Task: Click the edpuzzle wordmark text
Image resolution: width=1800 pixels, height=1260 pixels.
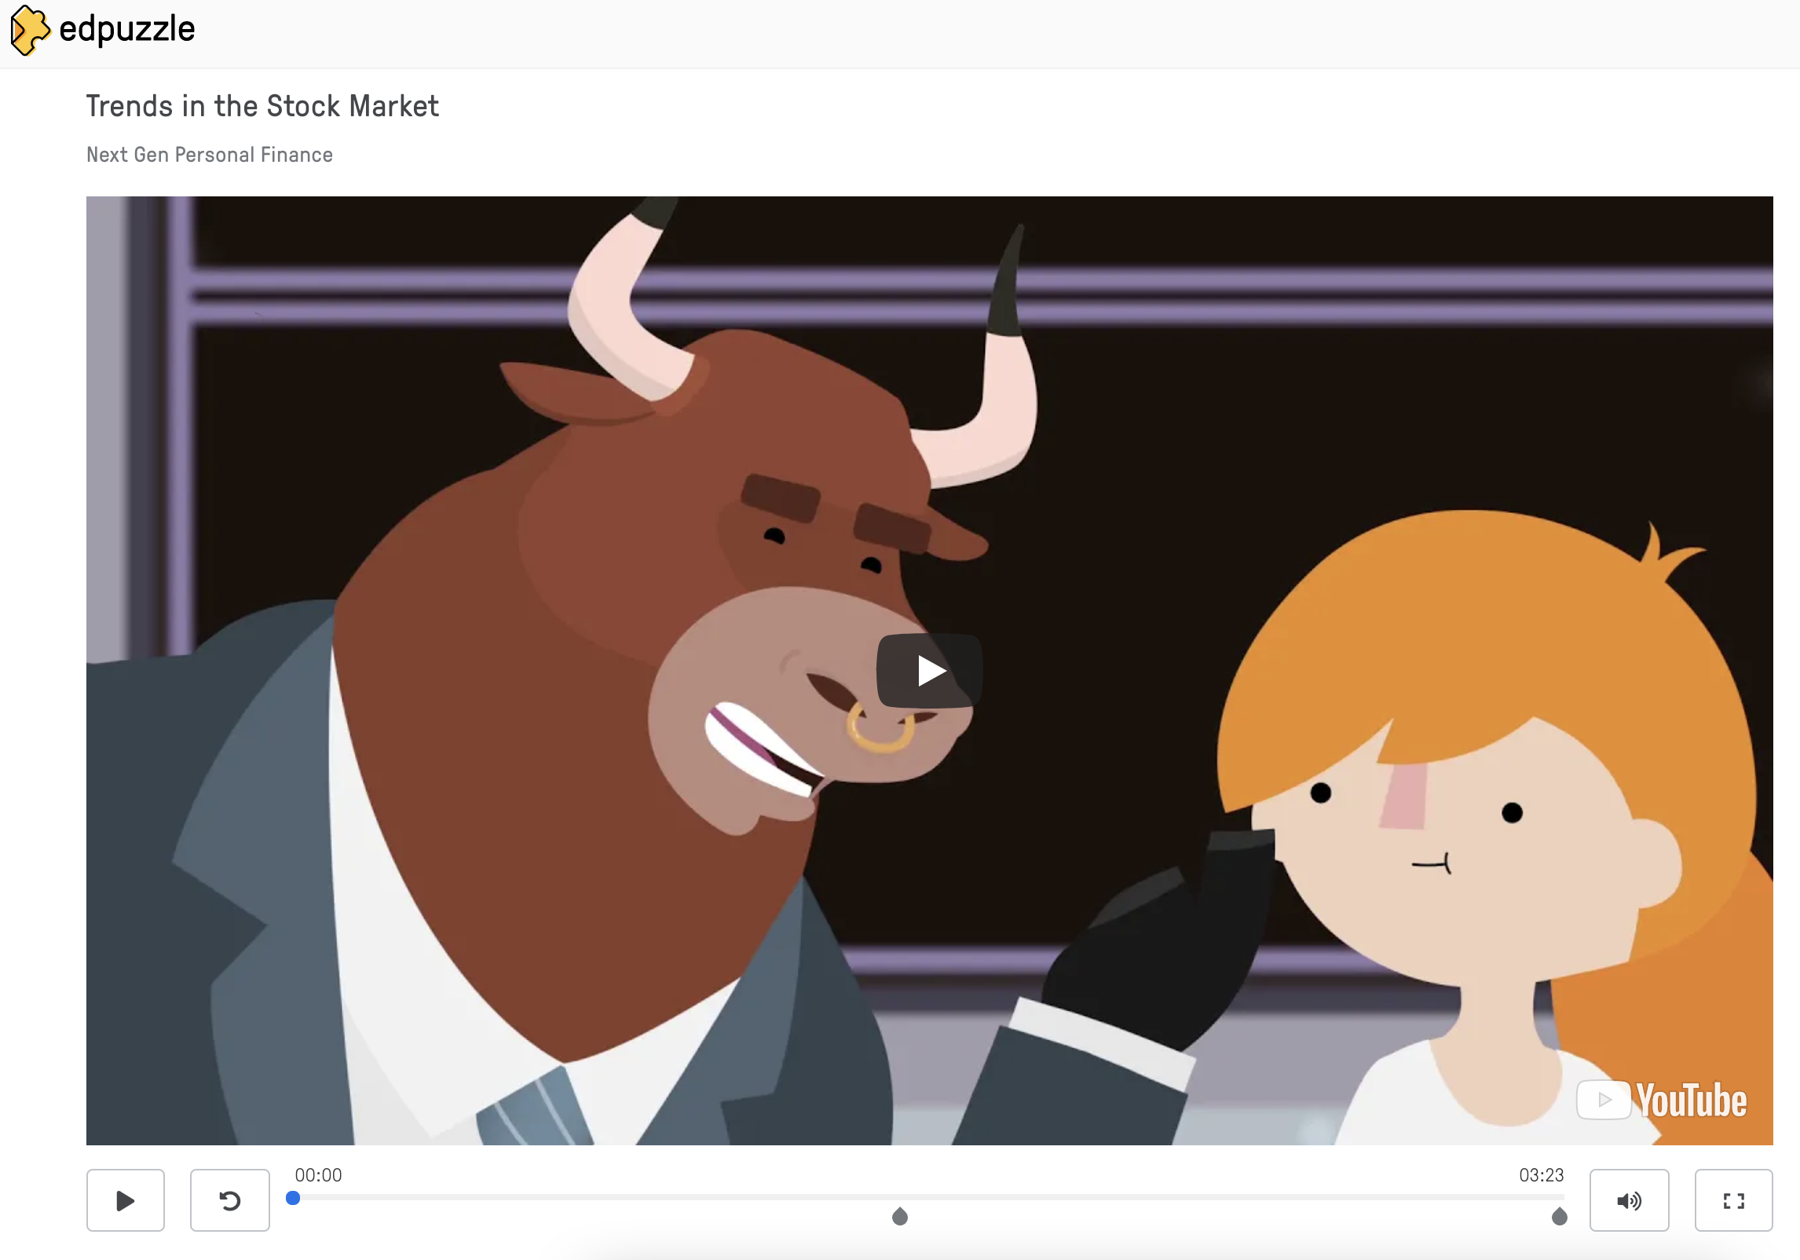Action: 126,30
